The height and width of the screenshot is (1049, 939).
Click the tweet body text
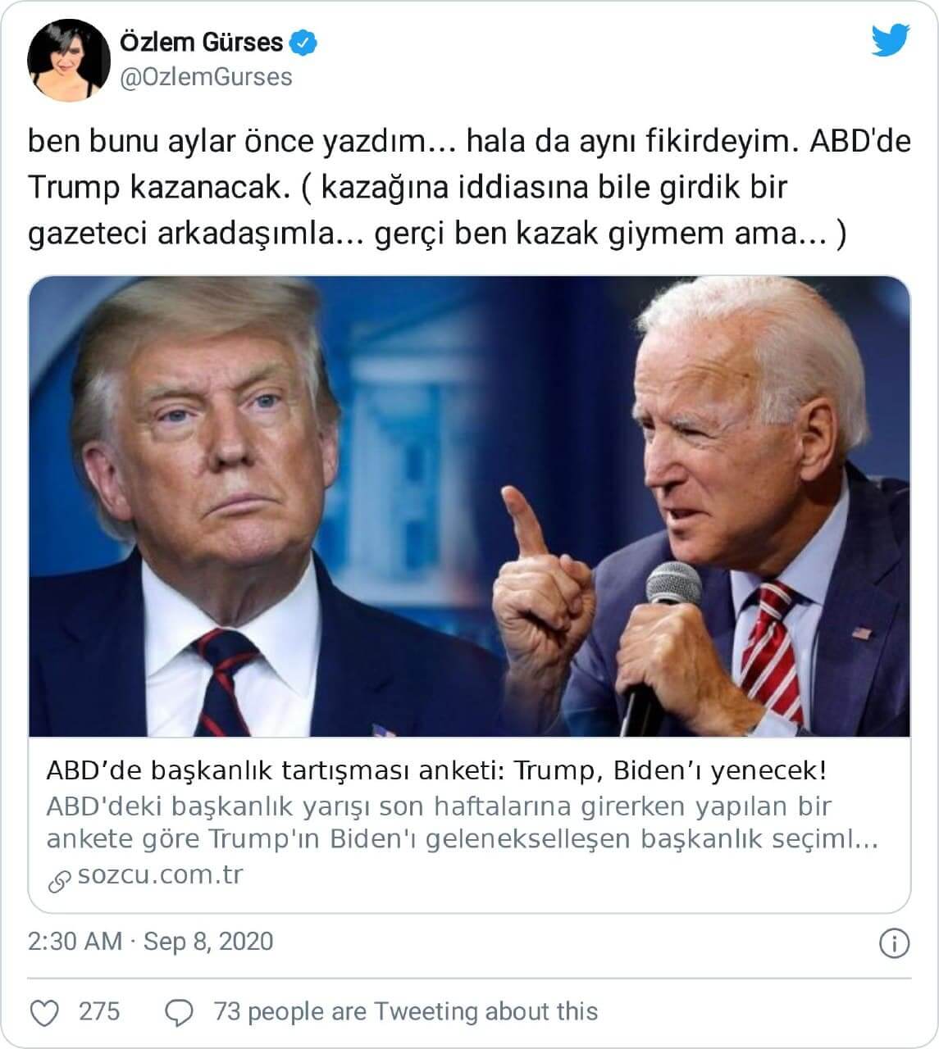click(x=469, y=188)
